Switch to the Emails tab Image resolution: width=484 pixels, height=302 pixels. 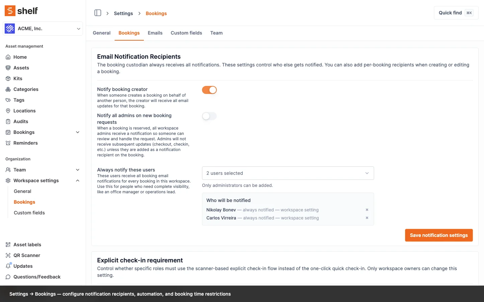155,33
